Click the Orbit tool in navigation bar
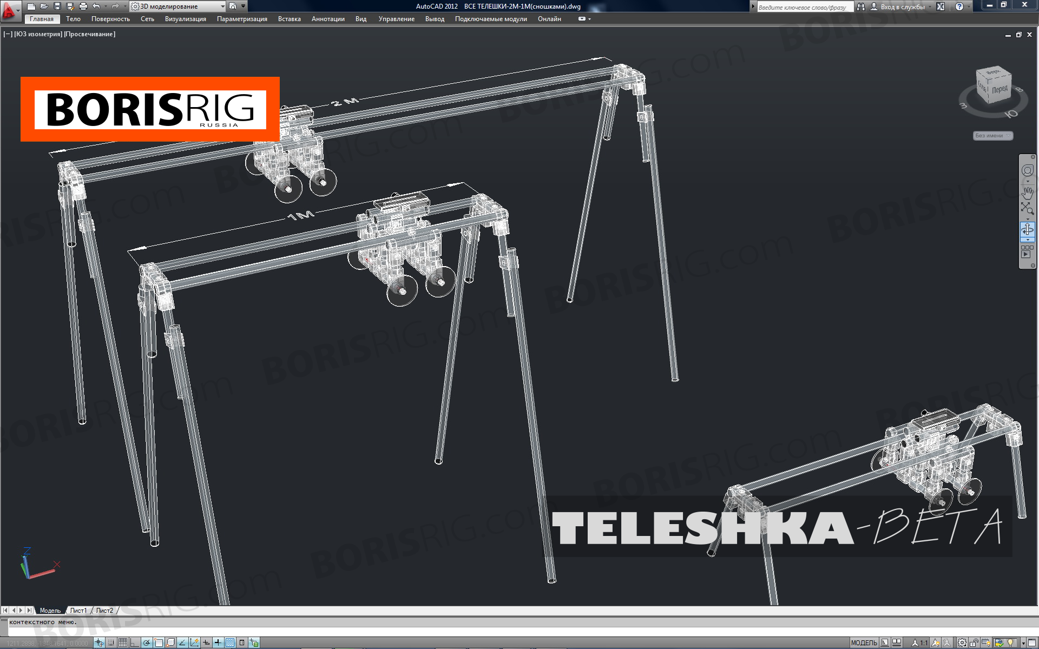 [x=1027, y=230]
